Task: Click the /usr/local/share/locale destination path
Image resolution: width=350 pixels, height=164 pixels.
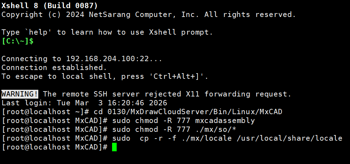Action: click(289, 138)
